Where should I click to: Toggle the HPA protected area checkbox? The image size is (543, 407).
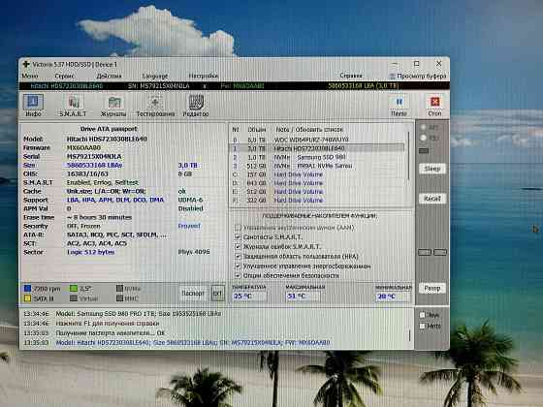pos(238,257)
